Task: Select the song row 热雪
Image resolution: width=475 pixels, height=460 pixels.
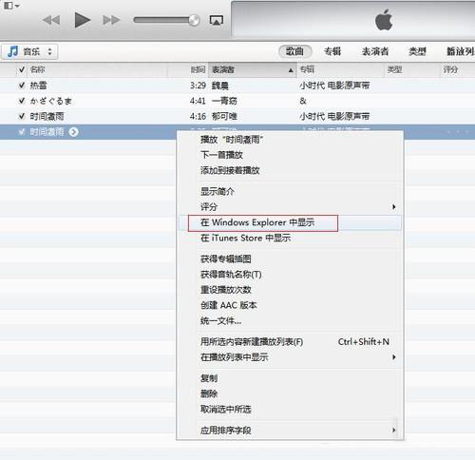Action: 237,86
